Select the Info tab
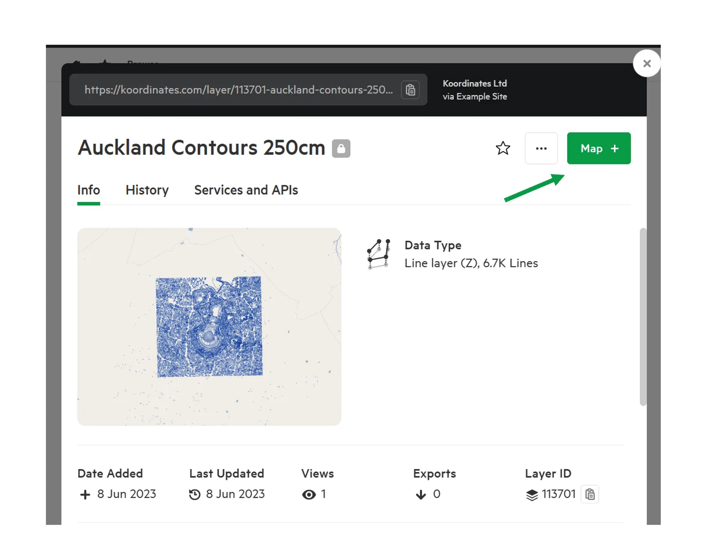Image resolution: width=705 pixels, height=558 pixels. click(89, 190)
